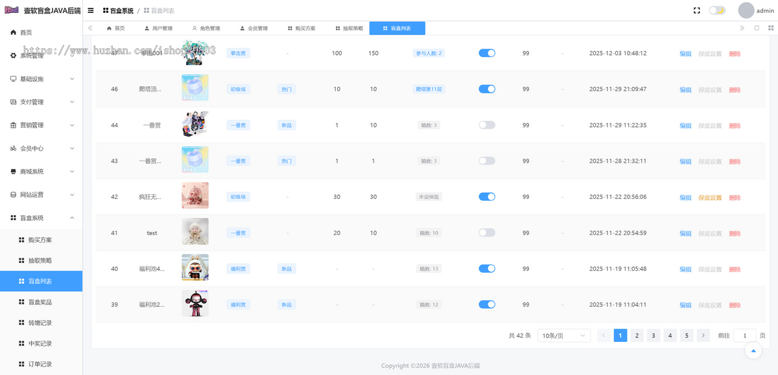This screenshot has height=375, width=778.
Task: Jump to page 5 in pagination
Action: 687,335
